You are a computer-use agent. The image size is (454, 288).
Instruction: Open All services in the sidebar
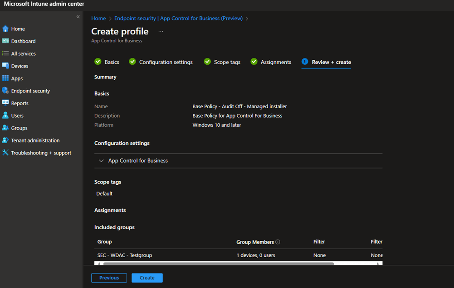24,53
